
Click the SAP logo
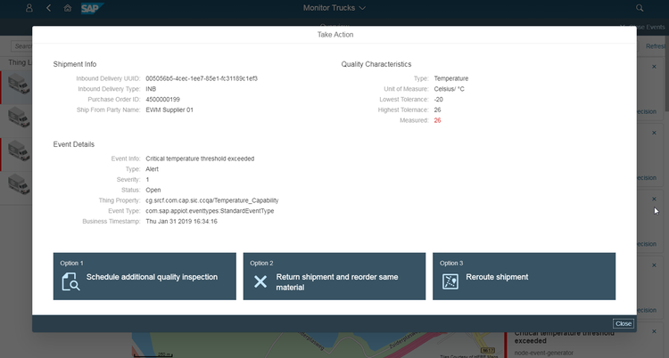click(92, 8)
